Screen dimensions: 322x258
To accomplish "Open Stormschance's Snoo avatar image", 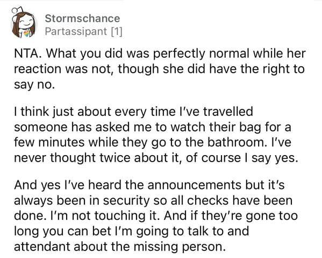I will pyautogui.click(x=24, y=23).
